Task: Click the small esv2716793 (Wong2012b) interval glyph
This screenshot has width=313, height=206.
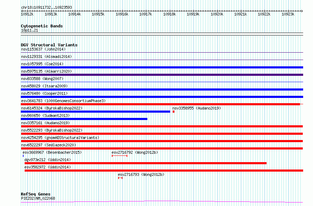Action: 120,178
